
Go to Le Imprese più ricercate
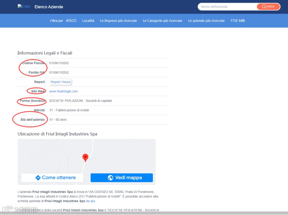[x=118, y=21]
